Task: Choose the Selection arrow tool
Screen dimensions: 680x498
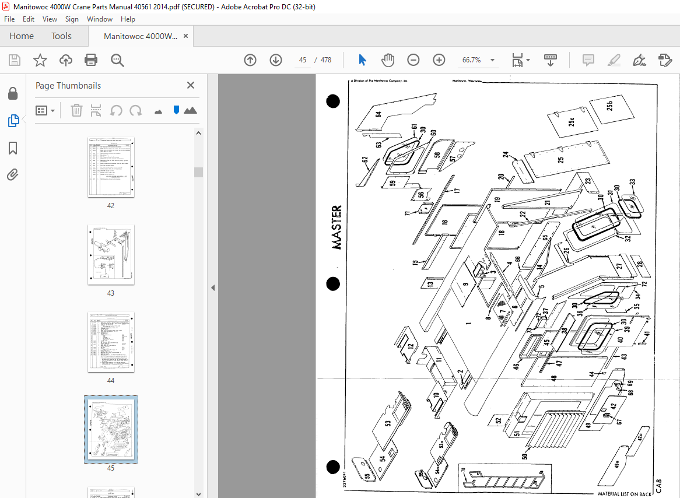Action: 363,60
